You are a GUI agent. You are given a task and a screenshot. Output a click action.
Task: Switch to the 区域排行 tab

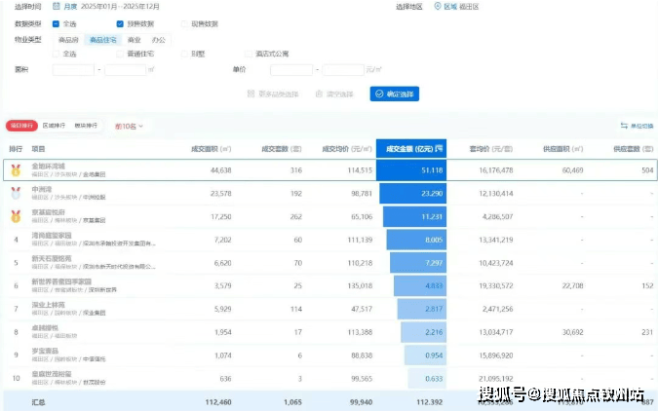click(56, 126)
